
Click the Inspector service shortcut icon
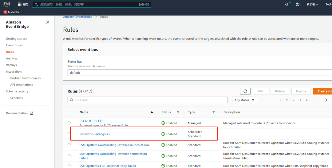(x=6, y=12)
